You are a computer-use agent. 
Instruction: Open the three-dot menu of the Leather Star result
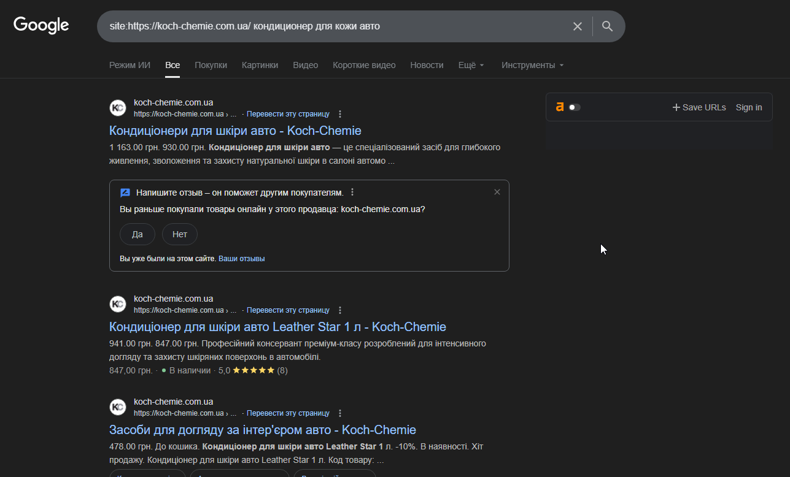(x=340, y=310)
